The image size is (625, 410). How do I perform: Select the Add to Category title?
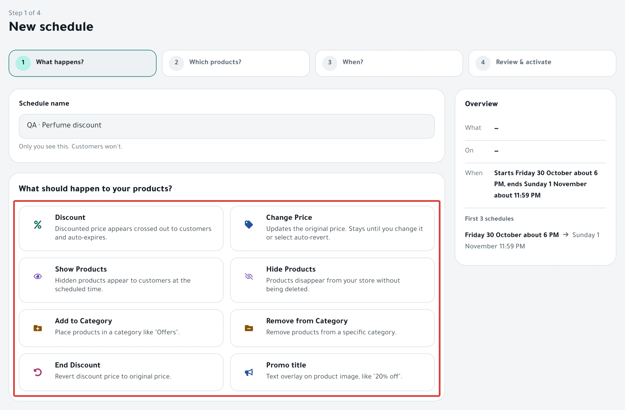point(83,321)
